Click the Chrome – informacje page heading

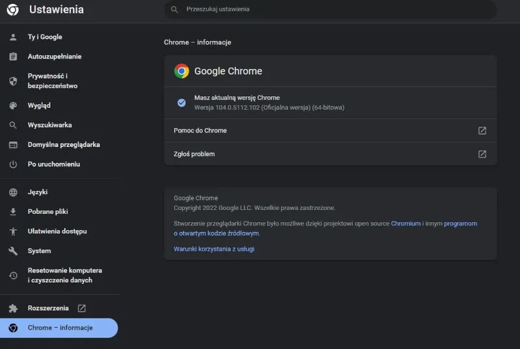click(198, 42)
